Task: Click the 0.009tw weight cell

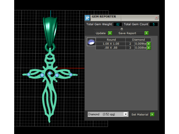Action: click(141, 44)
